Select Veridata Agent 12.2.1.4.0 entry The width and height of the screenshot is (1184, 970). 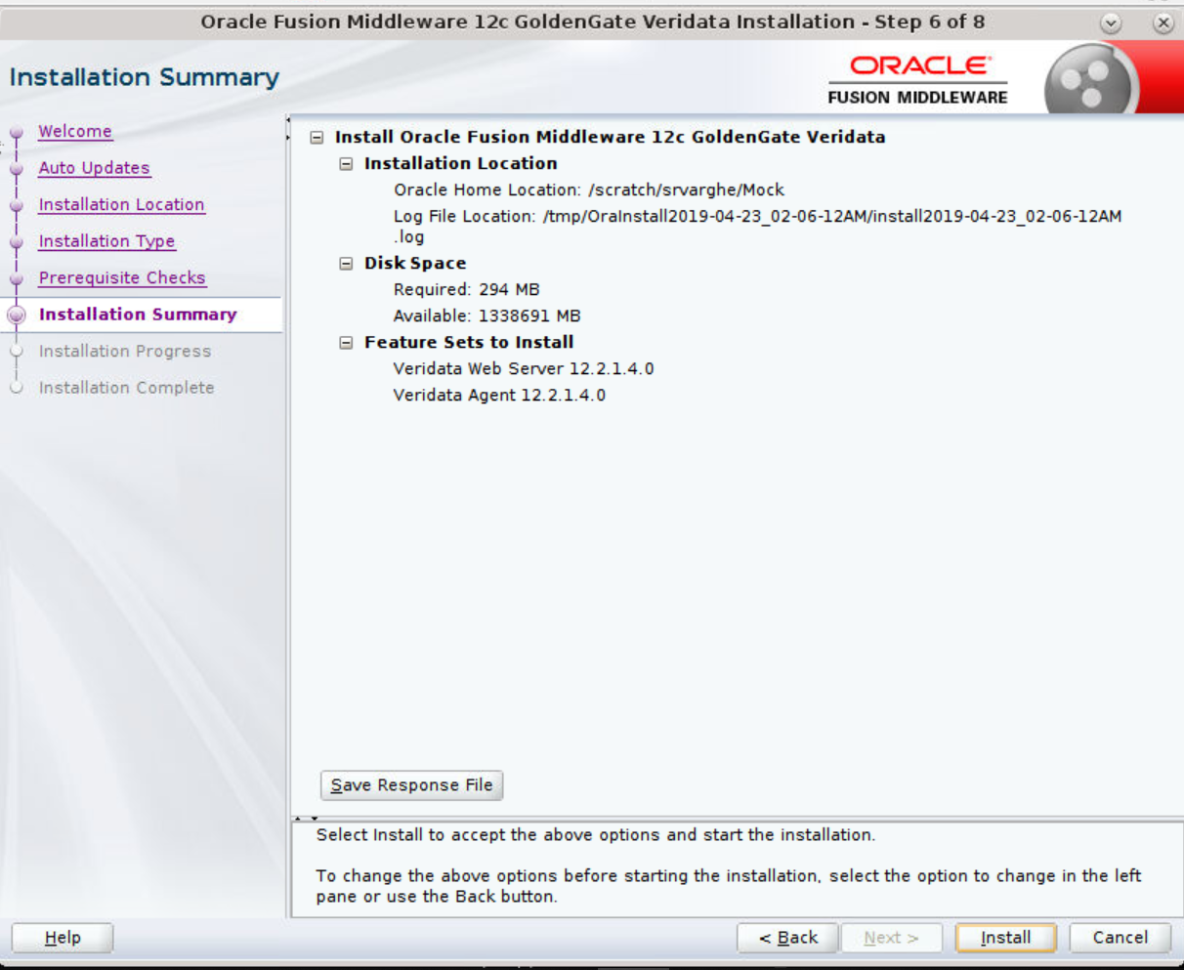[499, 396]
